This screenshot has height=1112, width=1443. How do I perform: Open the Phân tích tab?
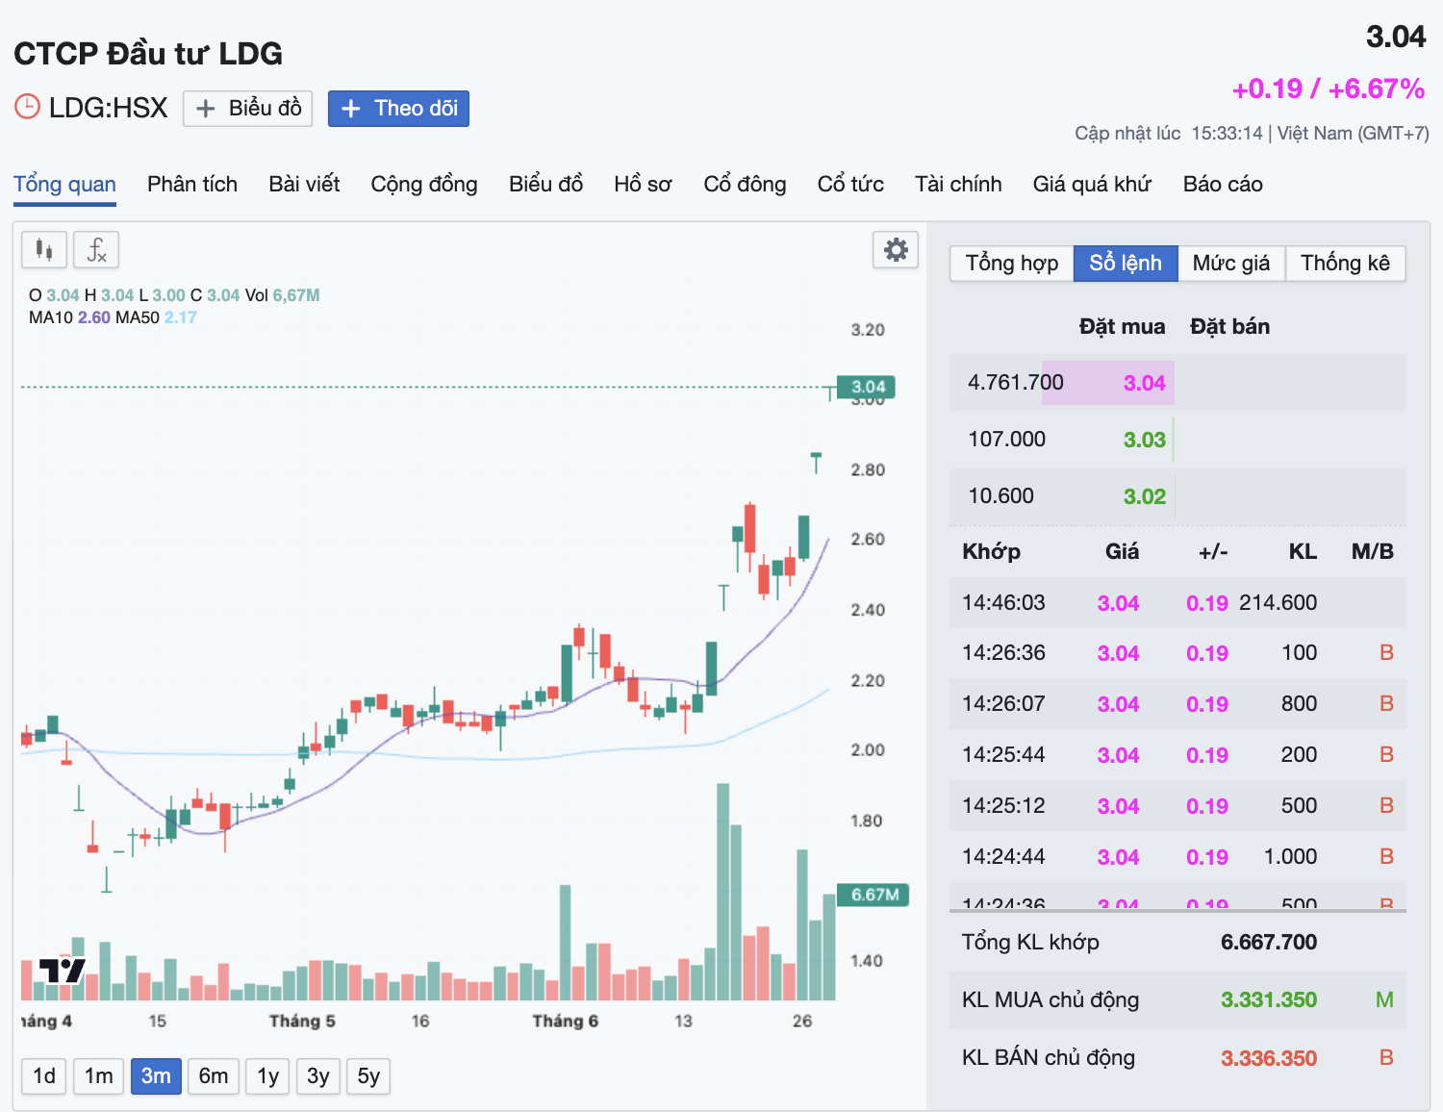[192, 184]
